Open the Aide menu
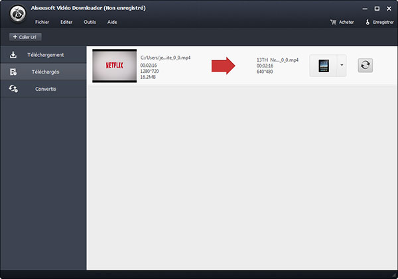 pyautogui.click(x=112, y=22)
